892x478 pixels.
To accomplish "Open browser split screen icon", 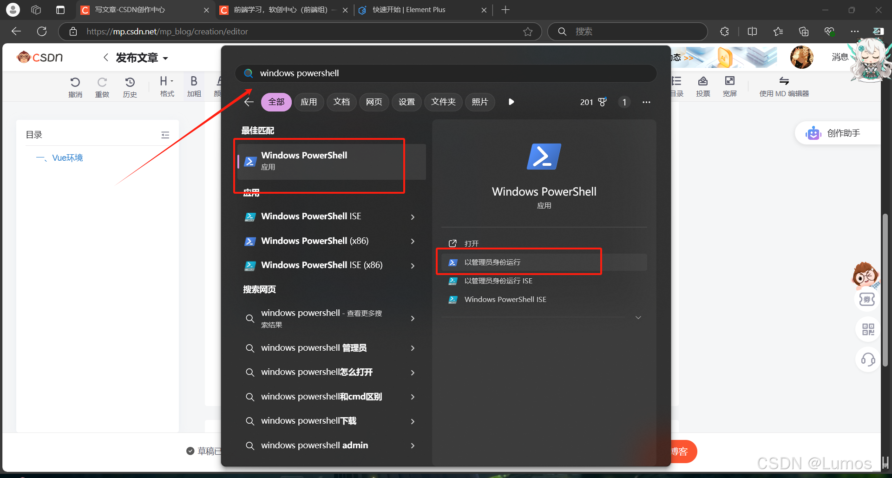I will click(x=752, y=32).
